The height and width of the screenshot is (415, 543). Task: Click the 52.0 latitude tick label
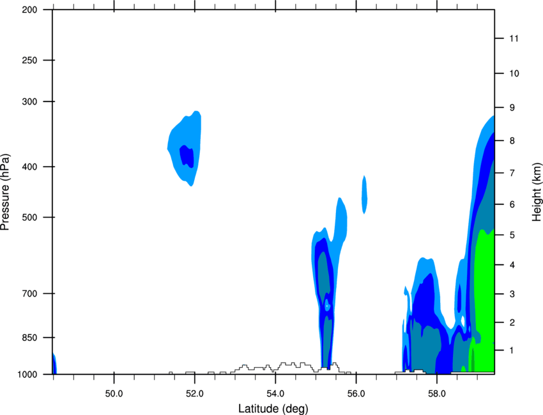pos(195,394)
